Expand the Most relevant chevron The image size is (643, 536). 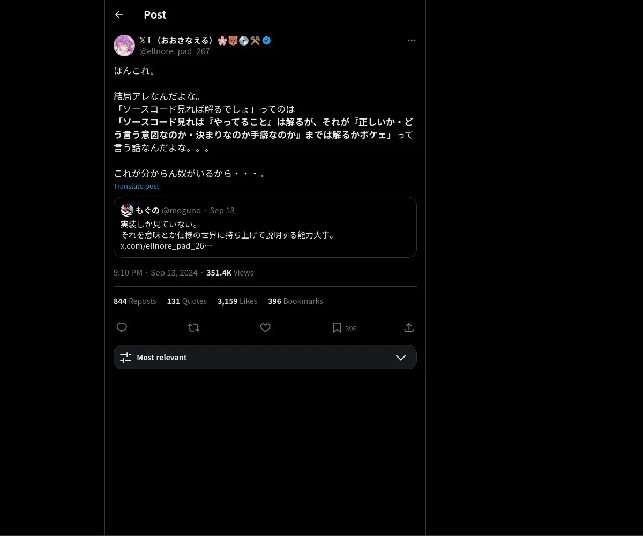(400, 358)
